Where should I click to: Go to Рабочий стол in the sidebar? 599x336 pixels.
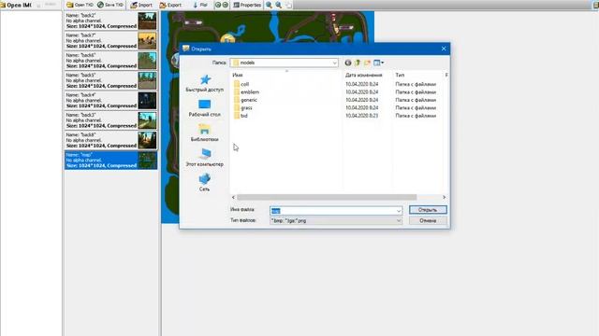coord(204,108)
